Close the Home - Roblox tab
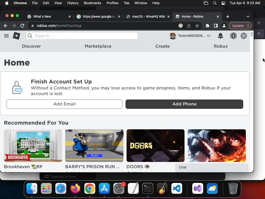The image size is (265, 199). (218, 17)
